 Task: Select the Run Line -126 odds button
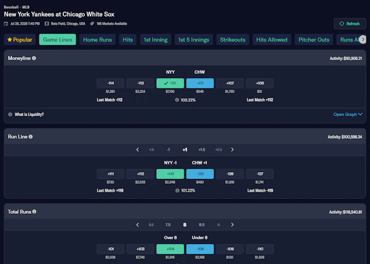(230, 174)
